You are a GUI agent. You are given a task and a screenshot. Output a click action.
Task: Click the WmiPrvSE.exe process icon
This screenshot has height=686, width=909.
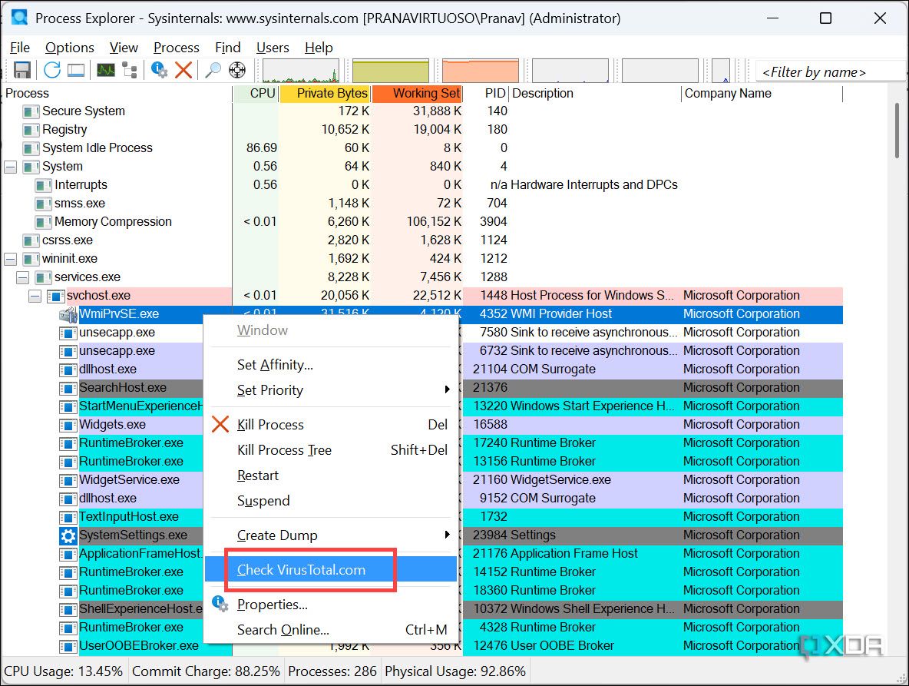[x=68, y=314]
